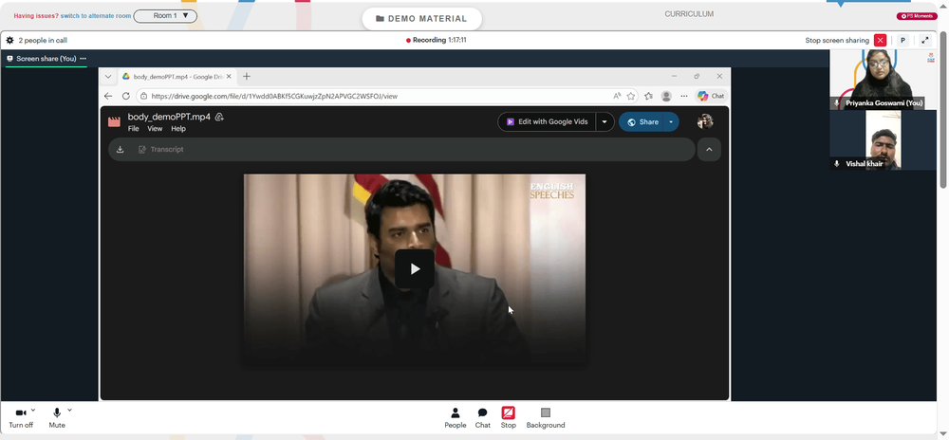Click the switch to alternate room link
Viewport: 949px width, 440px height.
pos(96,16)
